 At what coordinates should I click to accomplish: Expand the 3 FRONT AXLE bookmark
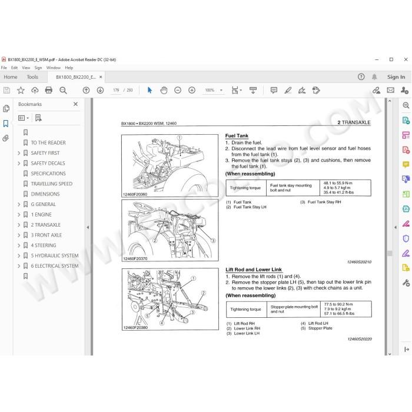[19, 235]
